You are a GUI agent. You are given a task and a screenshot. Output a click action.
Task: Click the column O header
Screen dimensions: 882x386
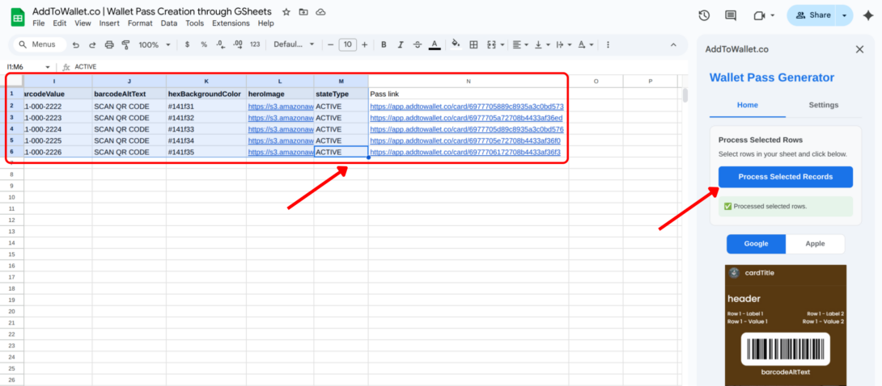[596, 82]
